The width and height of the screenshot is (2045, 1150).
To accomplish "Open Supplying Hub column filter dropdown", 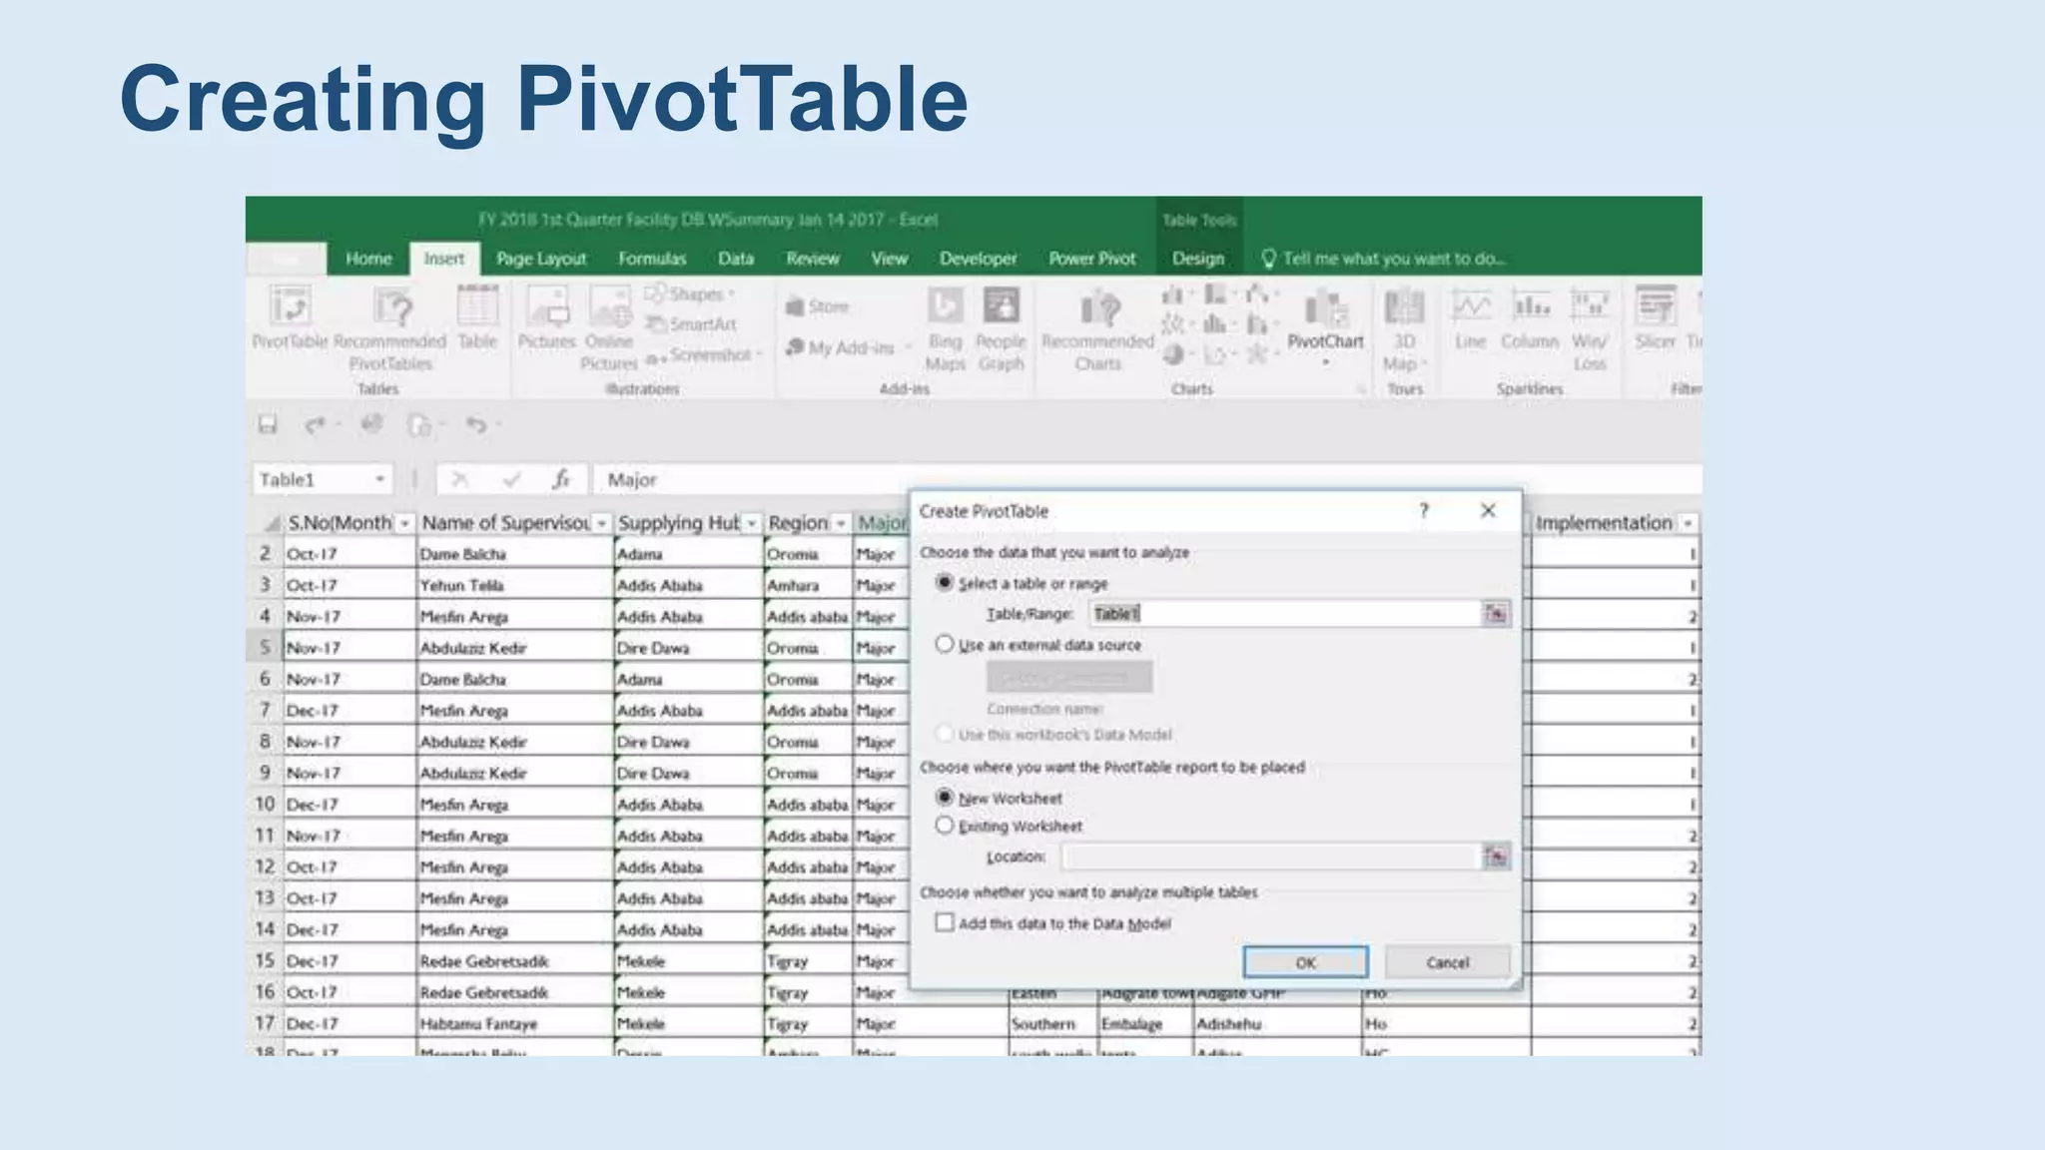I will (751, 524).
